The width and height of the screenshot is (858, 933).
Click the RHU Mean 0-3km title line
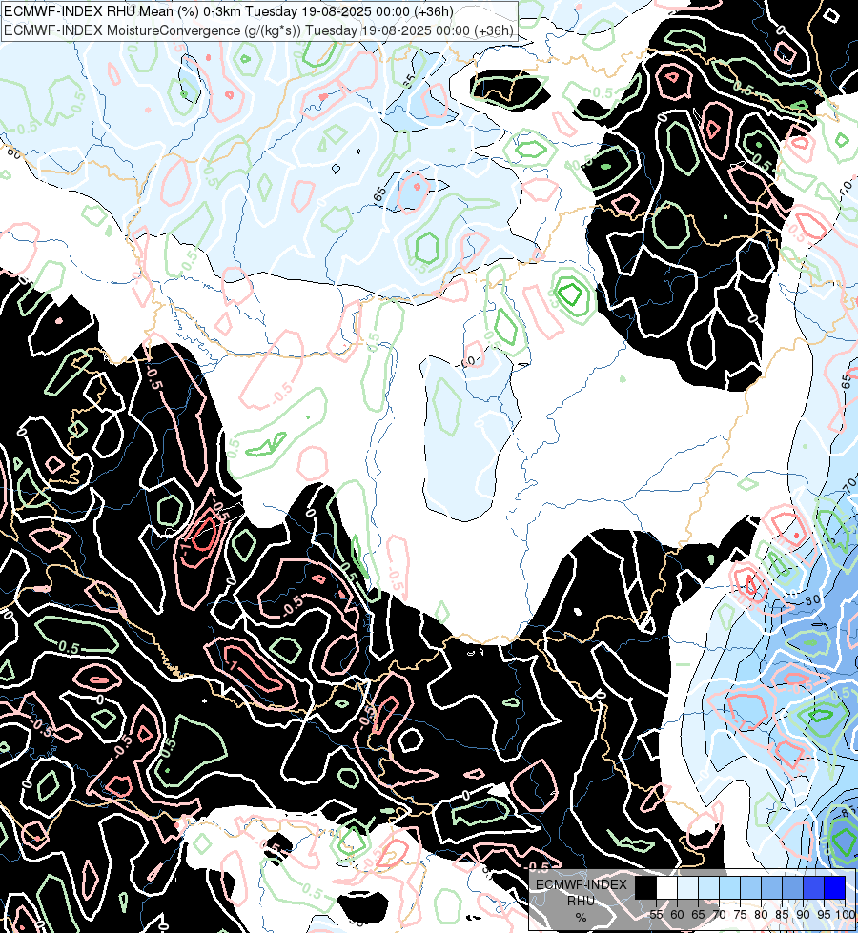229,11
